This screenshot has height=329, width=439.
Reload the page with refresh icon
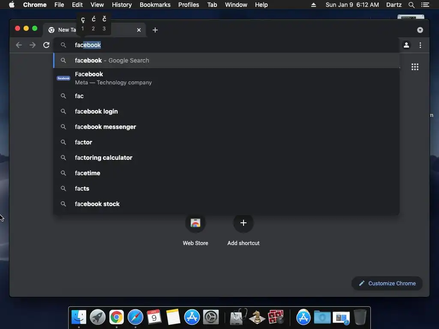(x=46, y=45)
